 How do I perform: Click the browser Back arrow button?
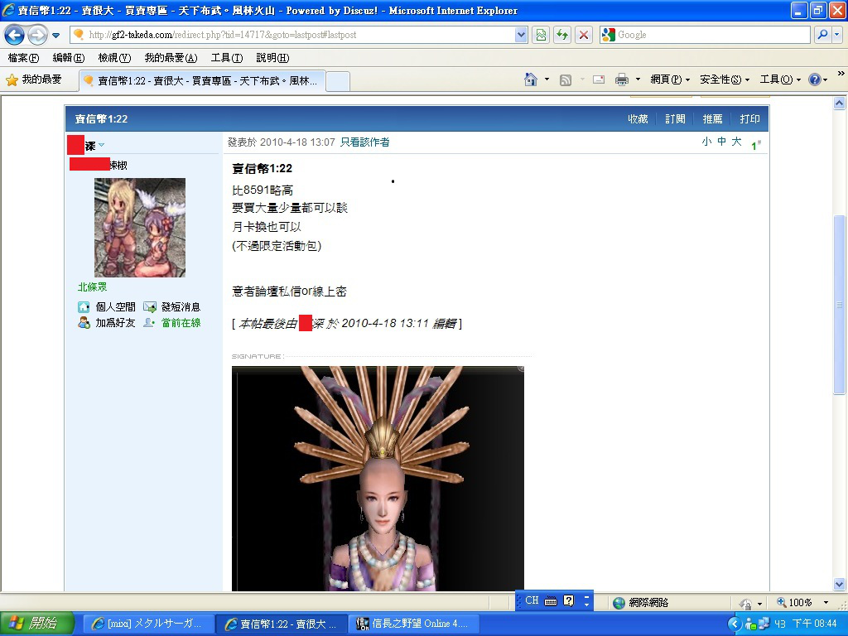click(15, 35)
